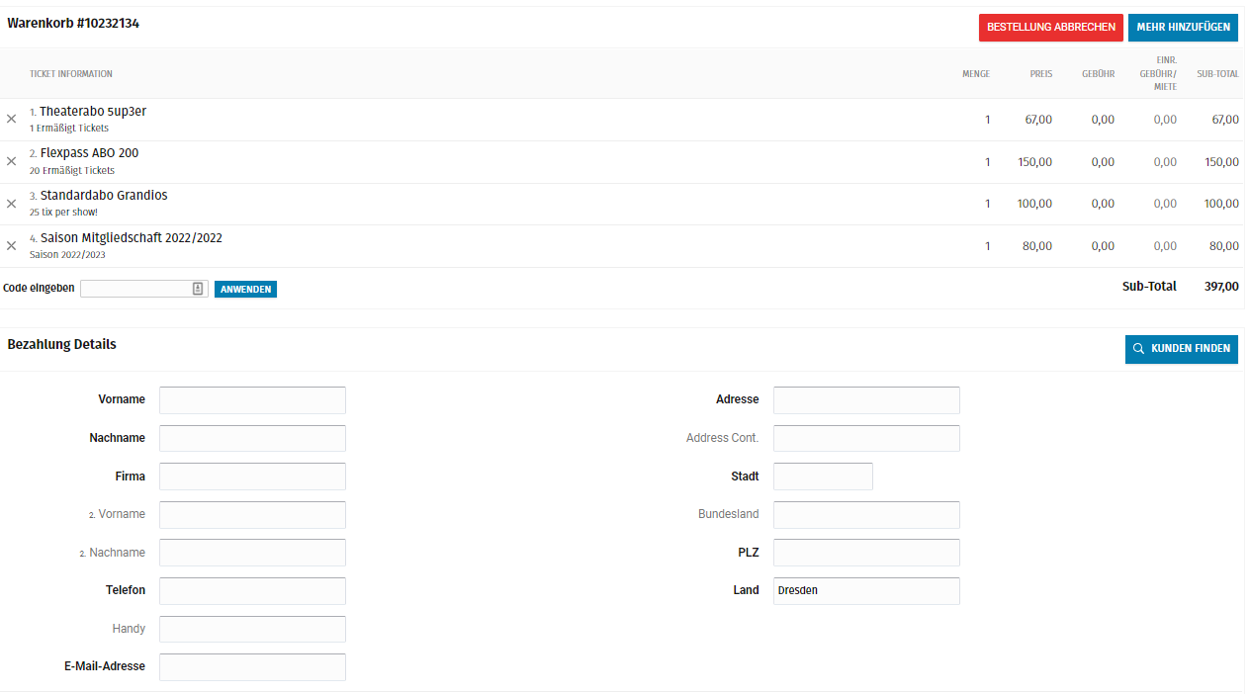Select the Nachname input field
1250x694 pixels.
(252, 438)
